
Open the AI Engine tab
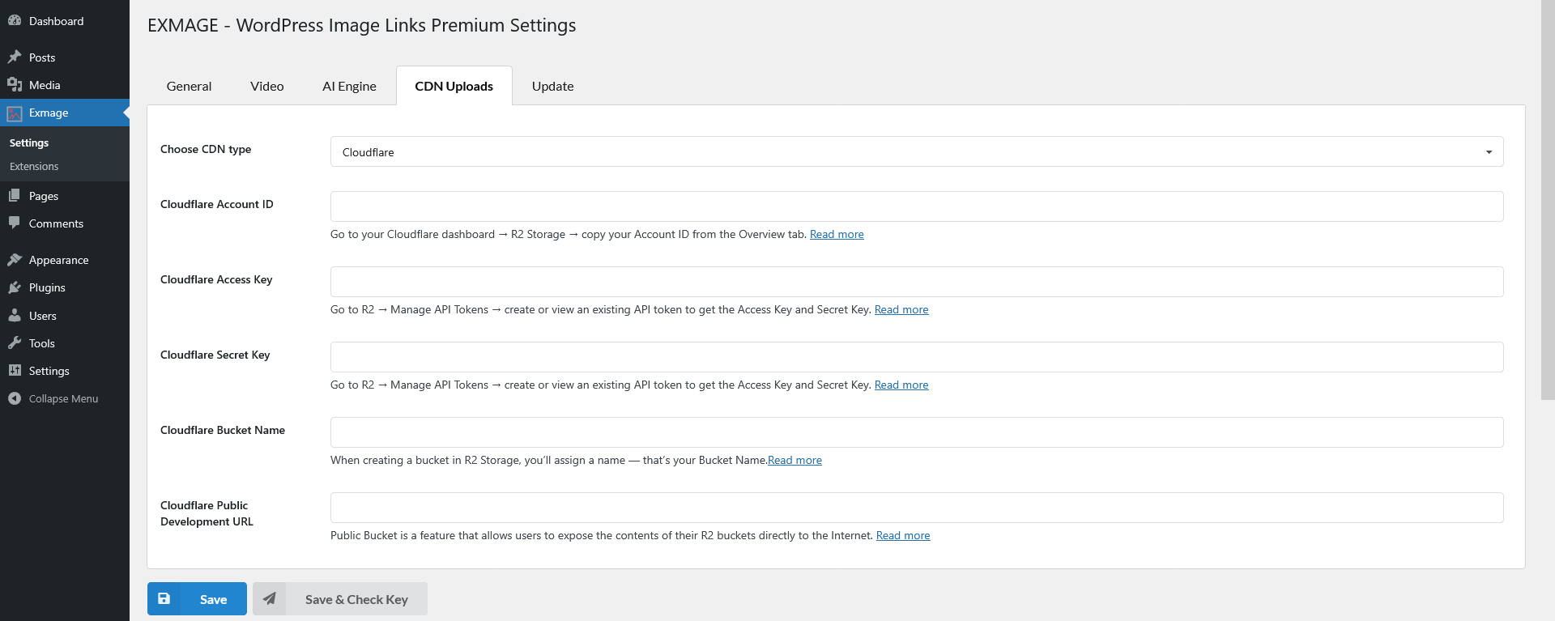(x=349, y=86)
